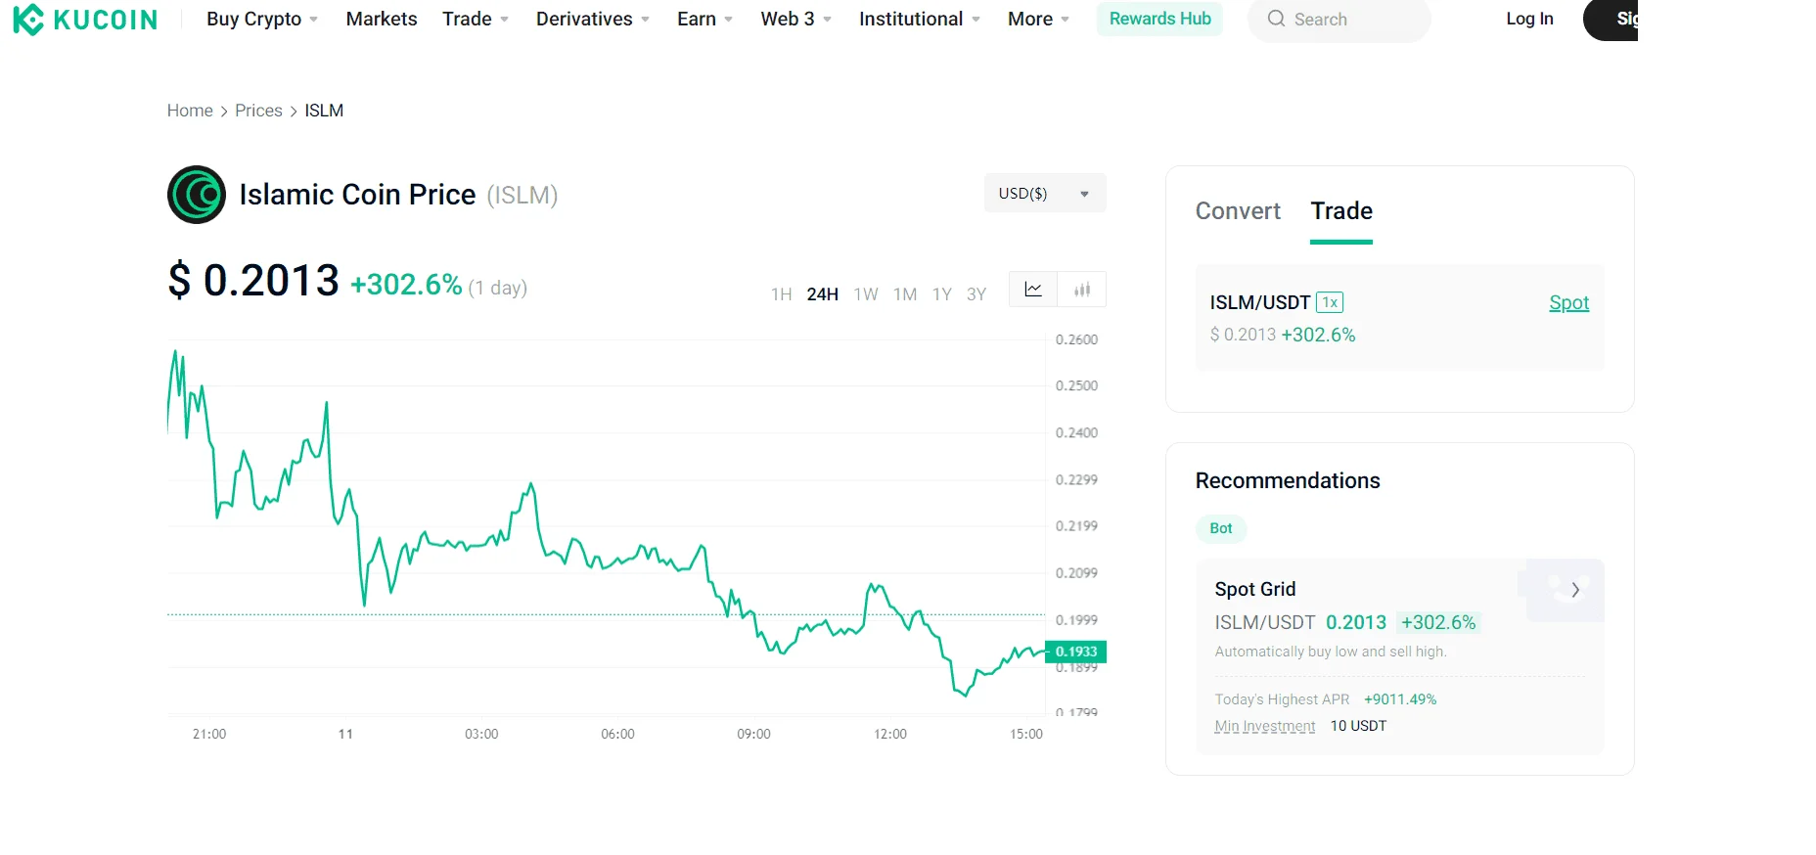Click the 1x leverage badge
The height and width of the screenshot is (855, 1816).
tap(1330, 302)
